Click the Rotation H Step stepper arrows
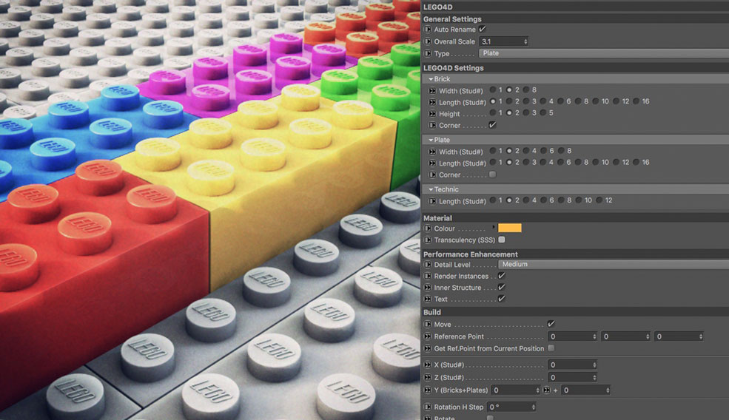729x420 pixels. point(534,407)
